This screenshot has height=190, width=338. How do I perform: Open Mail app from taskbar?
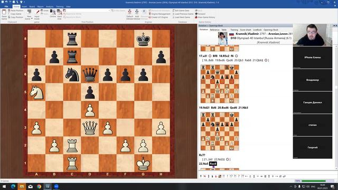tap(31, 186)
